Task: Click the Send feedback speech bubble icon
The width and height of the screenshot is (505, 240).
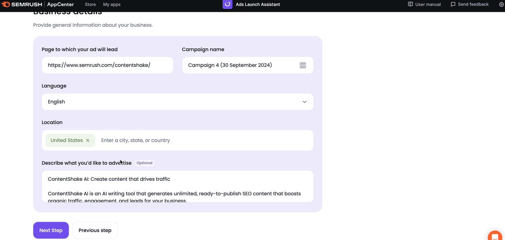Action: (453, 4)
